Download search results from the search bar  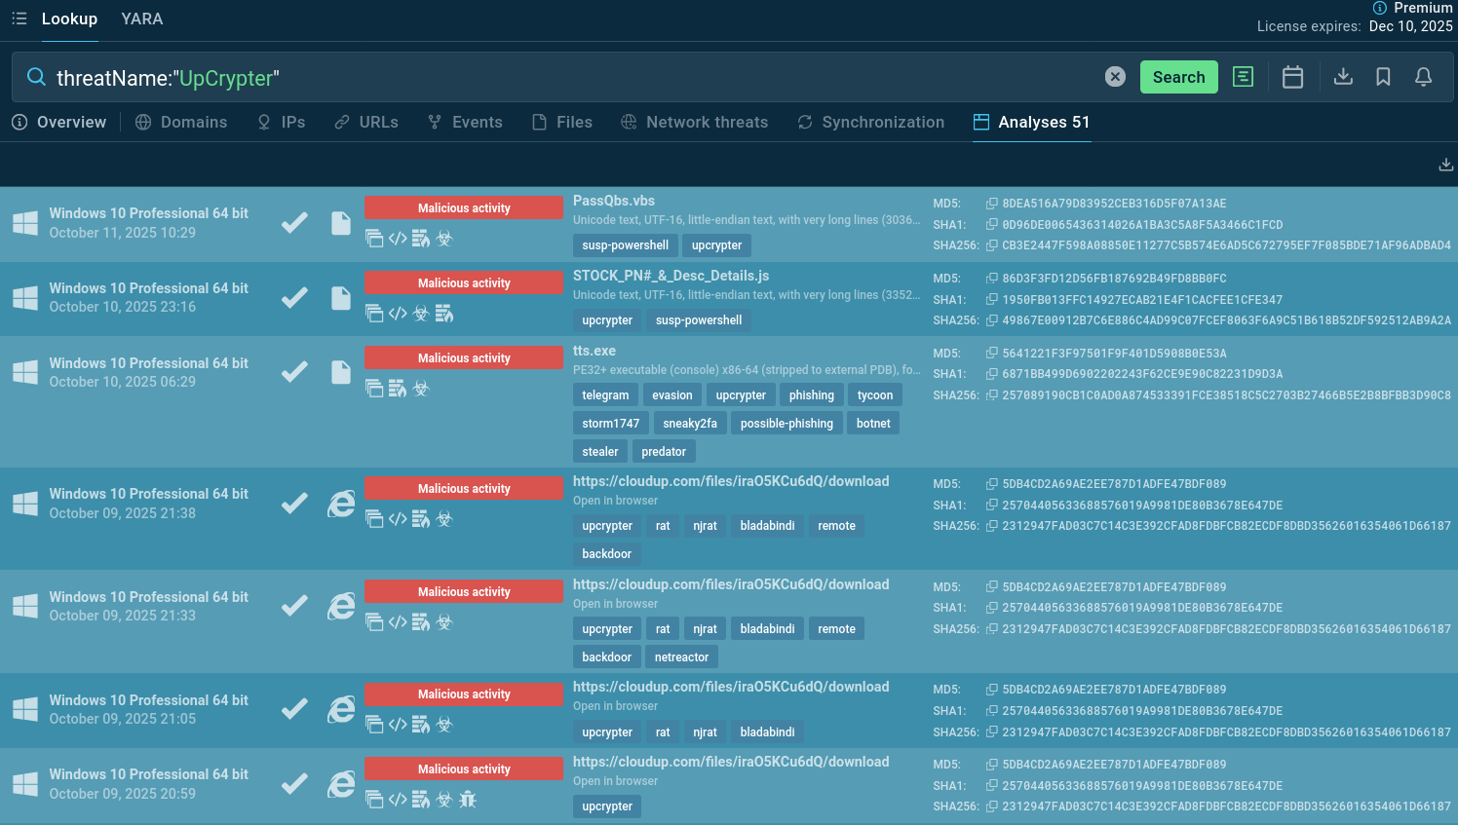1343,77
